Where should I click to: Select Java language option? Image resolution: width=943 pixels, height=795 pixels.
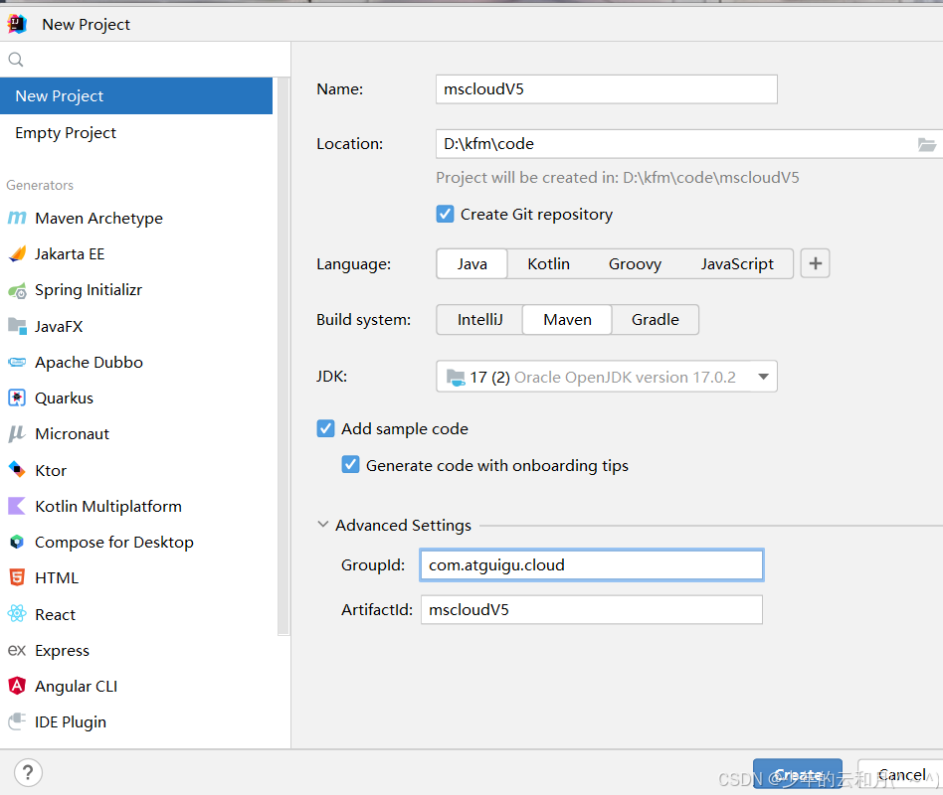click(472, 263)
